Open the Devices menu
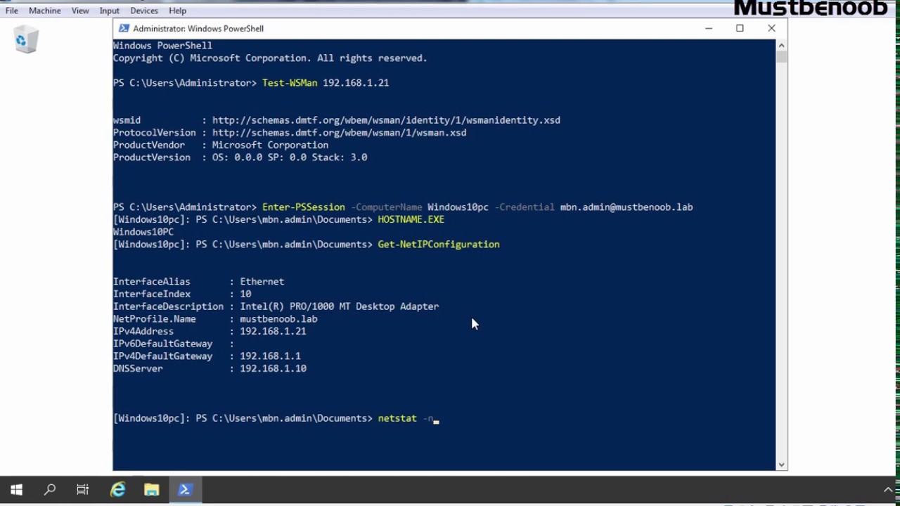This screenshot has height=506, width=900. (144, 11)
